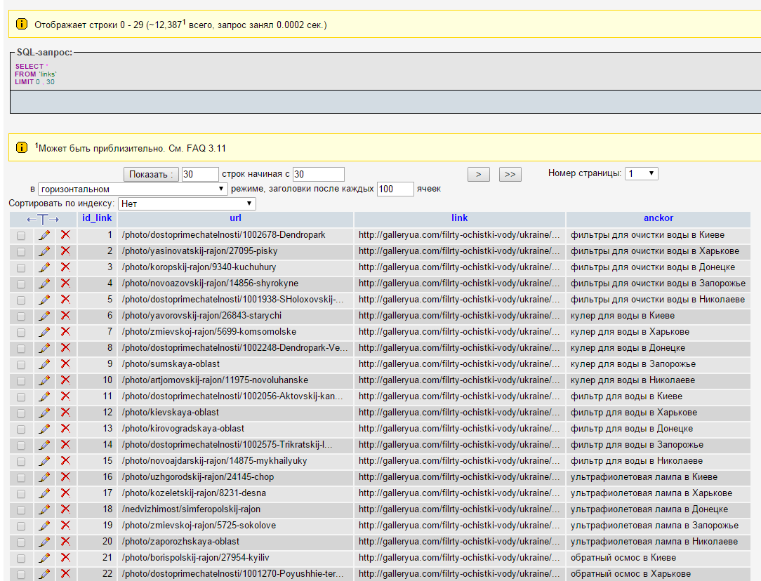This screenshot has height=581, width=761.
Task: Click the 'links' table name in SQL query
Action: click(x=48, y=74)
